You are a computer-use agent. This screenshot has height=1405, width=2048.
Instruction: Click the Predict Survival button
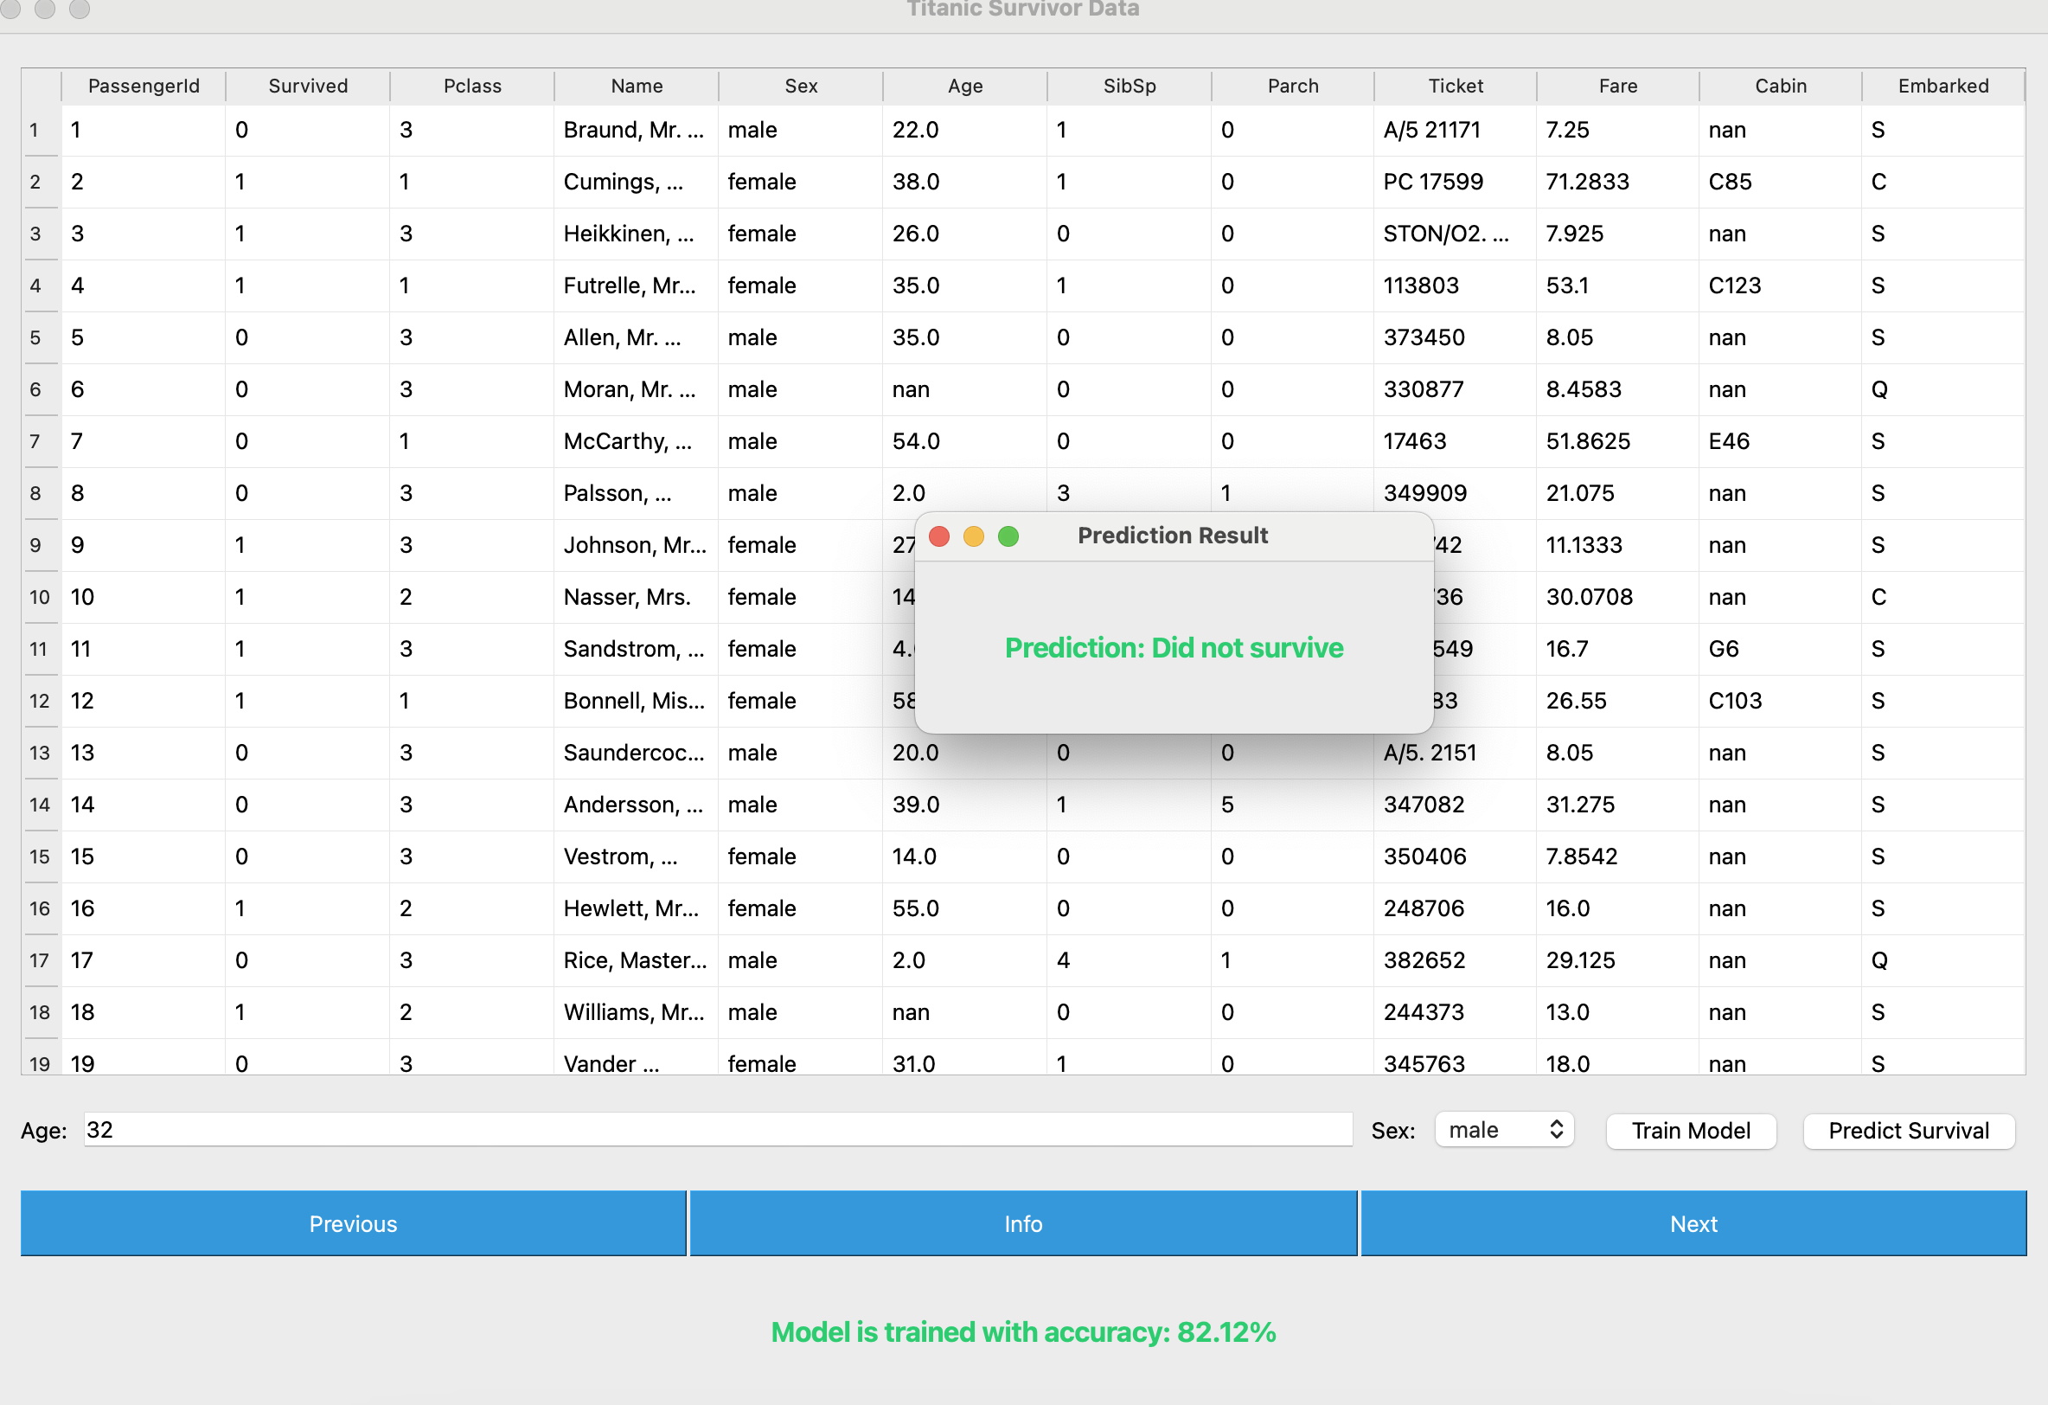(1909, 1131)
